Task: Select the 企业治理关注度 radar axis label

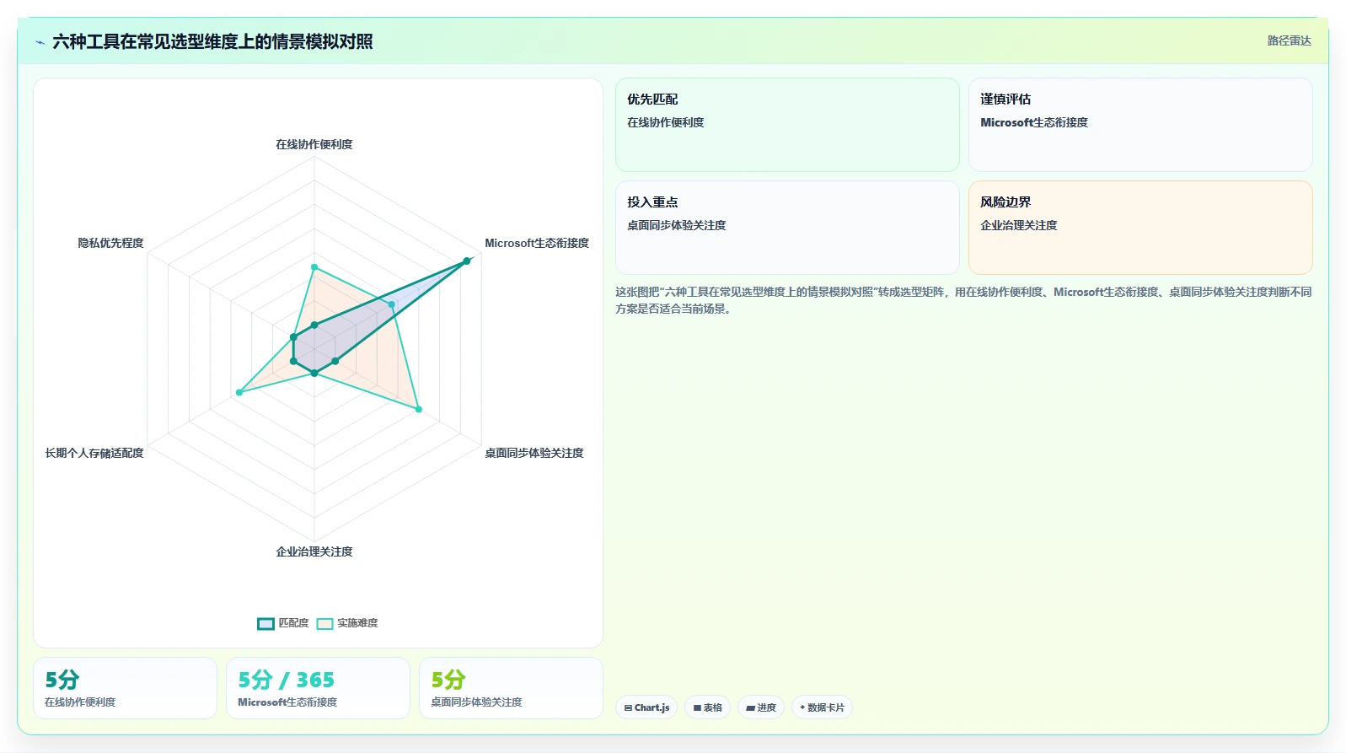Action: tap(314, 551)
